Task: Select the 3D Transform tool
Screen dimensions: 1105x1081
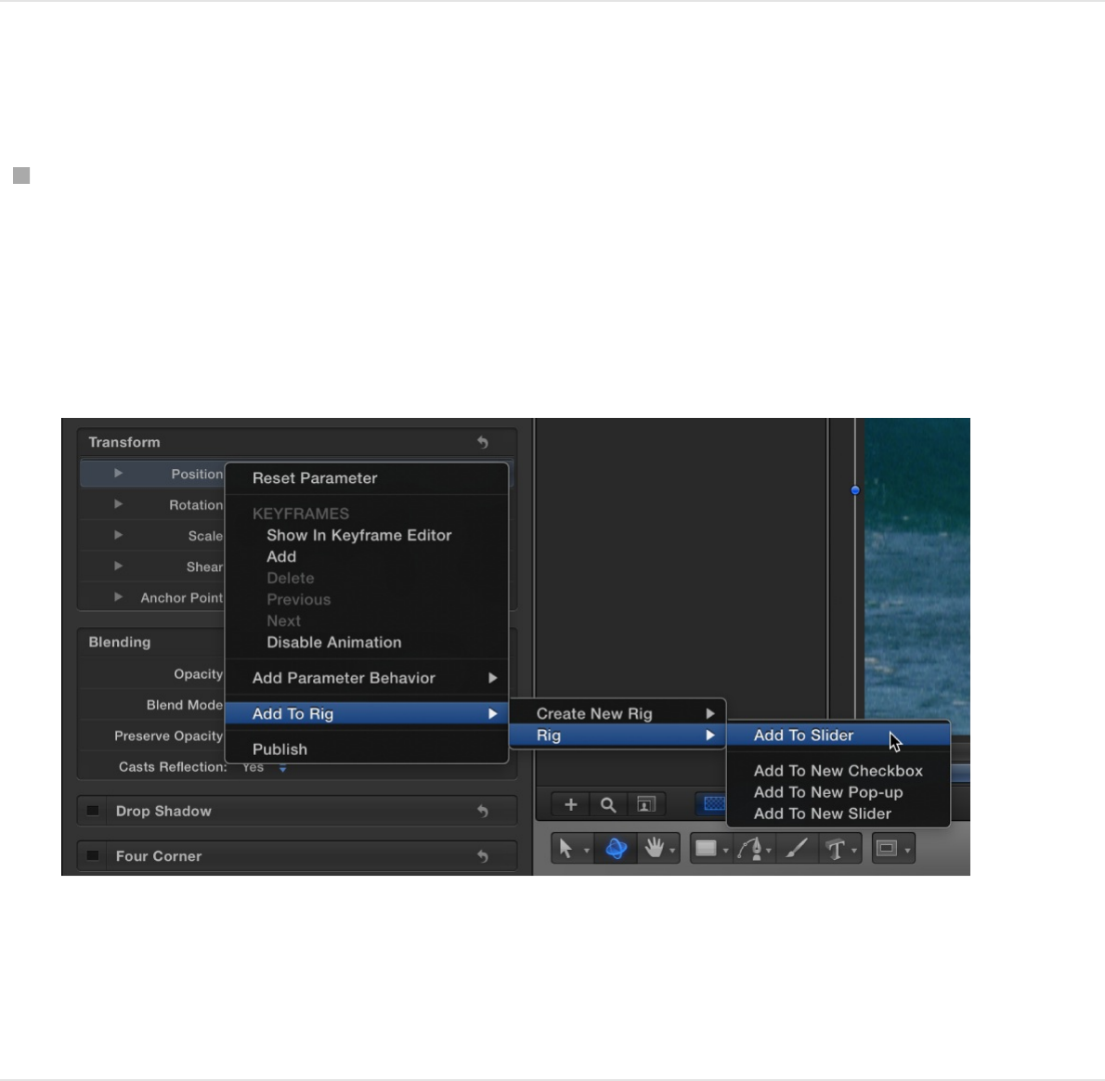Action: pyautogui.click(x=616, y=849)
